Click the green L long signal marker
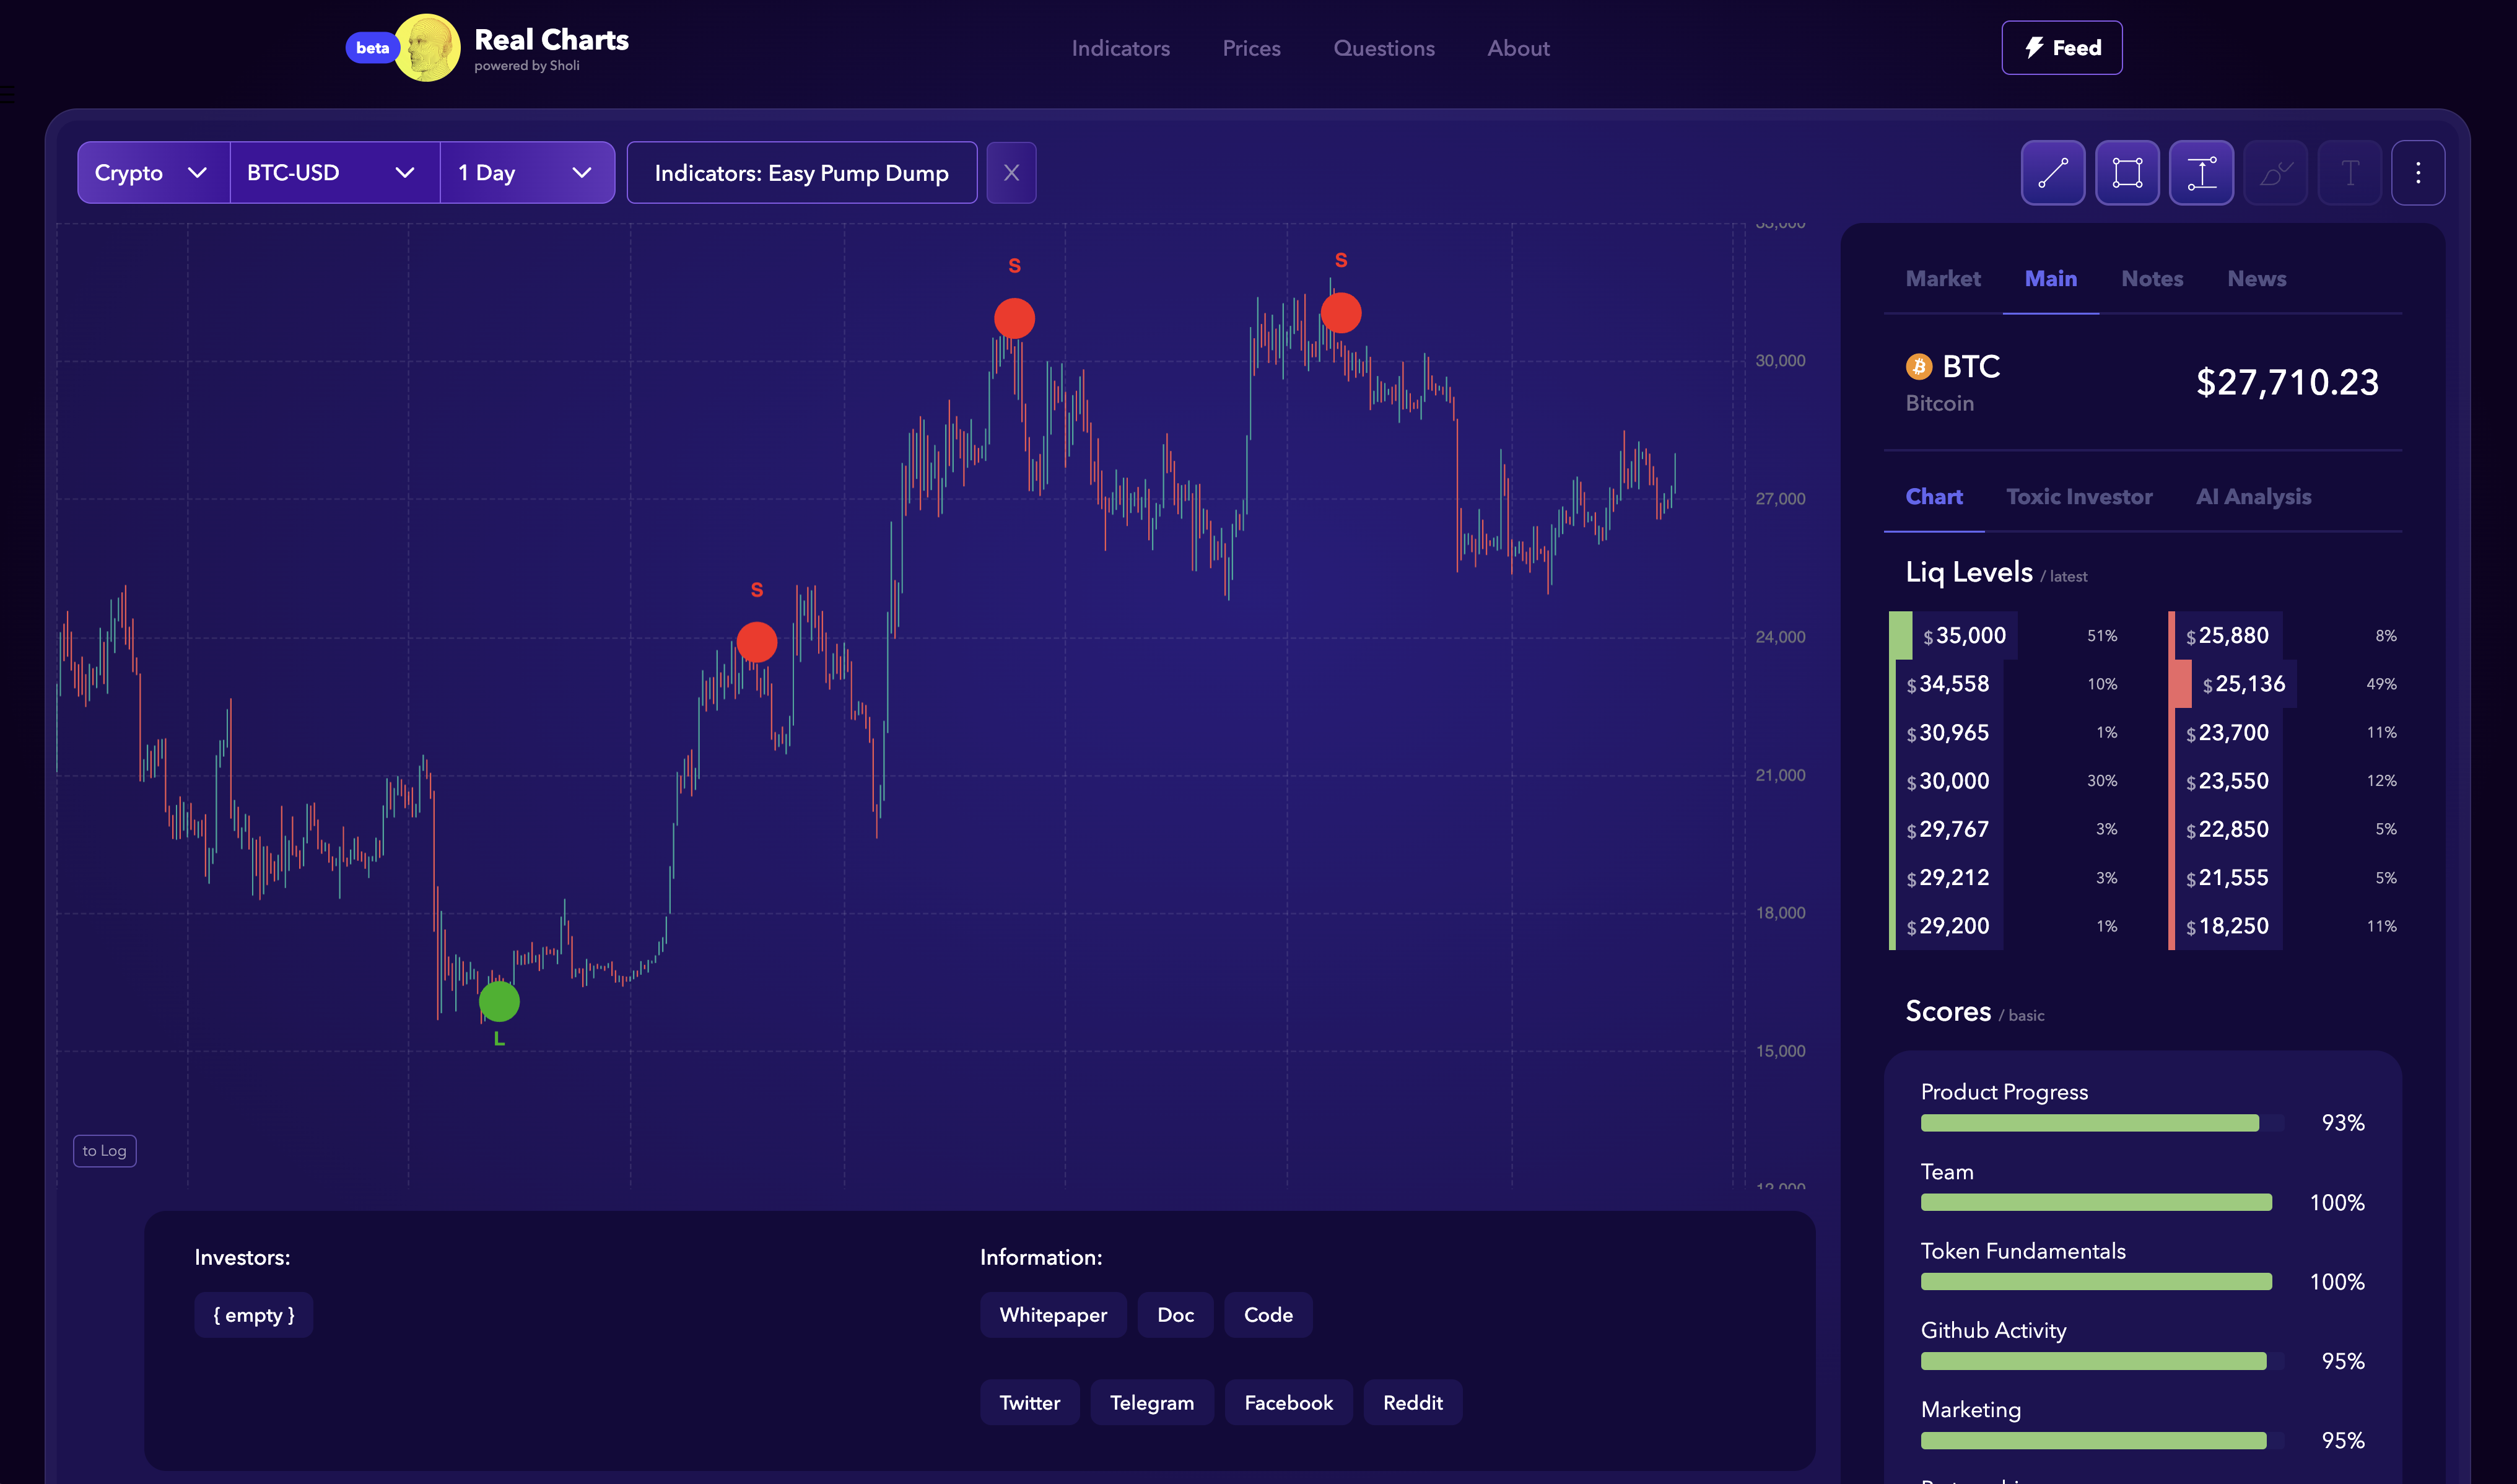Viewport: 2517px width, 1484px height. 499,1002
